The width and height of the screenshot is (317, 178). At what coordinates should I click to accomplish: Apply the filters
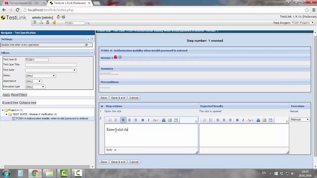click(6, 94)
